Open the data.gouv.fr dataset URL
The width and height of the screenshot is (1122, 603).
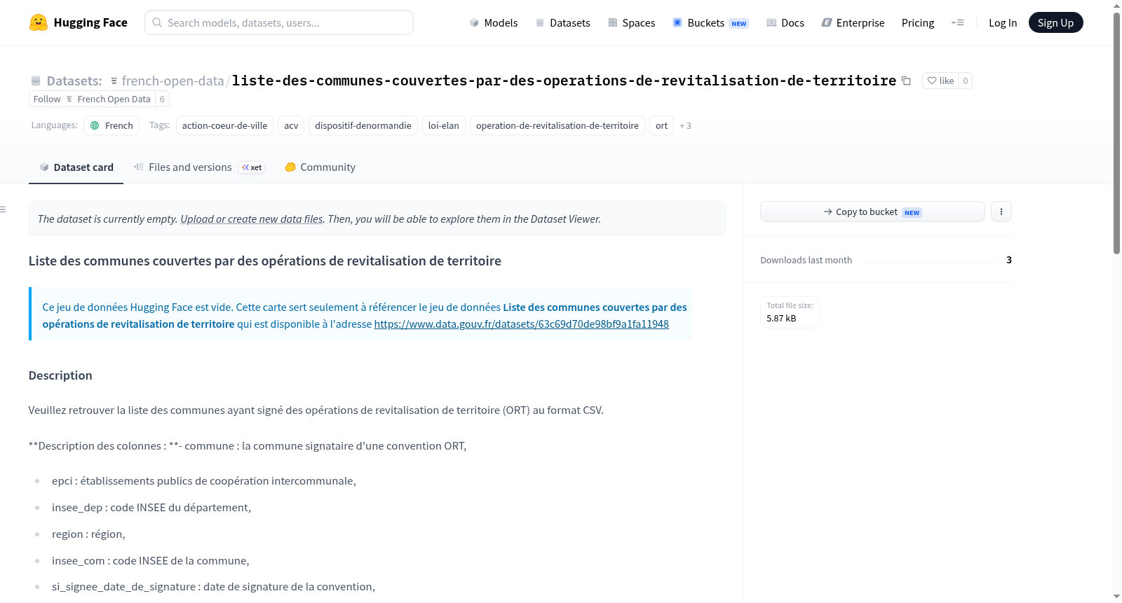pyautogui.click(x=521, y=324)
